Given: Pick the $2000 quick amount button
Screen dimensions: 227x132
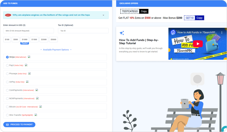Looking at the screenshot, I should click(44, 40).
